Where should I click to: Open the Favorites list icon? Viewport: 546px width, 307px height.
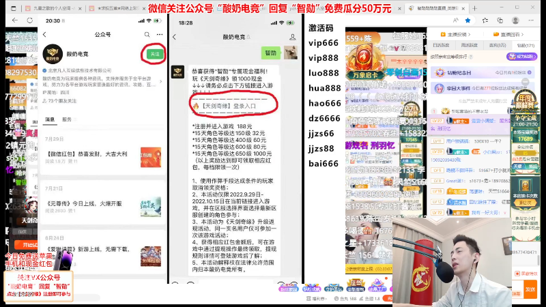485,20
